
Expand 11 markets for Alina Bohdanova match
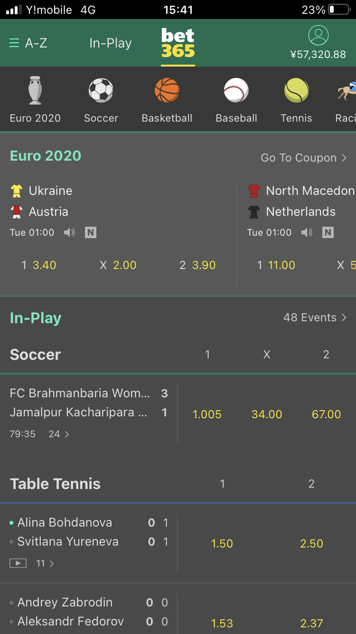point(45,563)
